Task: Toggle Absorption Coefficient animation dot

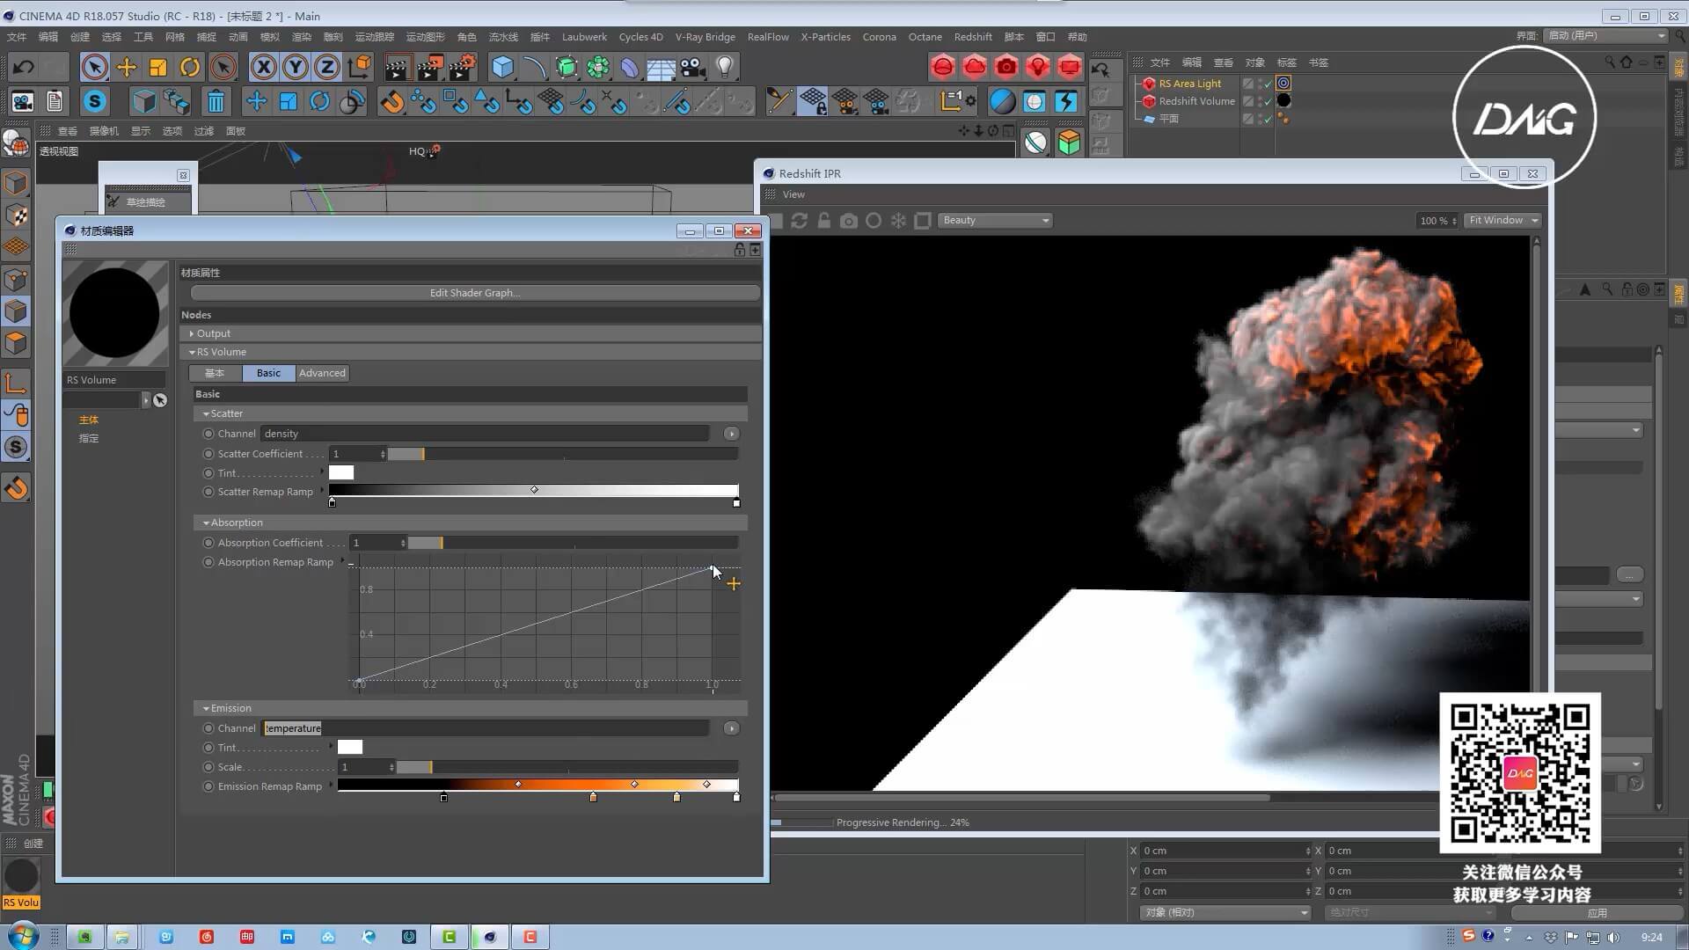Action: (x=208, y=543)
